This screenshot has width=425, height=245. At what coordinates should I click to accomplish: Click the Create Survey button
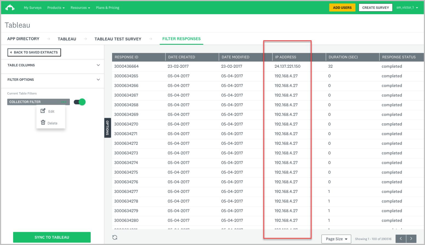375,8
